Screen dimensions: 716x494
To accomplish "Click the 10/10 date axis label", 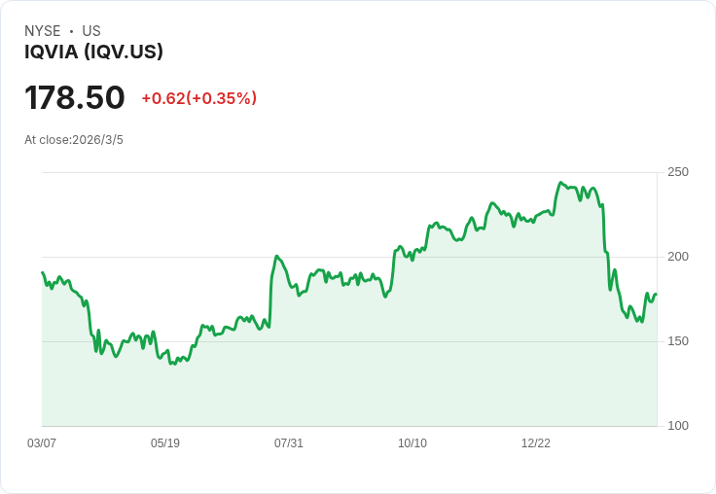I will (x=412, y=443).
